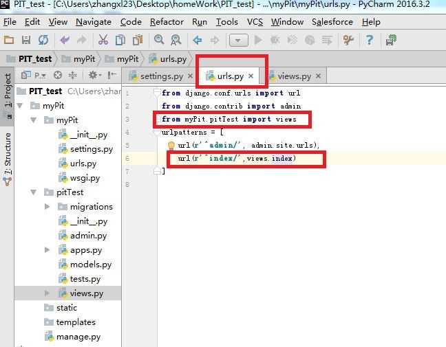Screen dimensions: 446x347
Task: Open the VCS menu
Action: (x=255, y=22)
